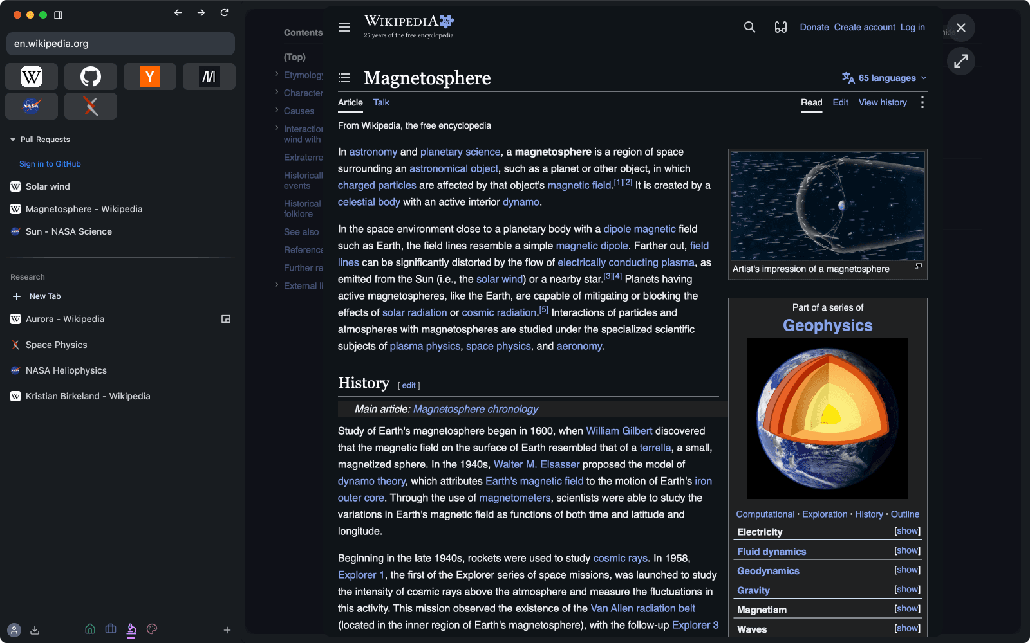Viewport: 1030px width, 643px height.
Task: Open Wikipedia main hamburger menu
Action: coord(344,27)
